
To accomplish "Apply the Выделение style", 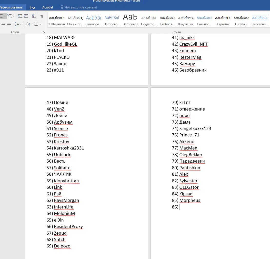I will pyautogui.click(x=186, y=20).
